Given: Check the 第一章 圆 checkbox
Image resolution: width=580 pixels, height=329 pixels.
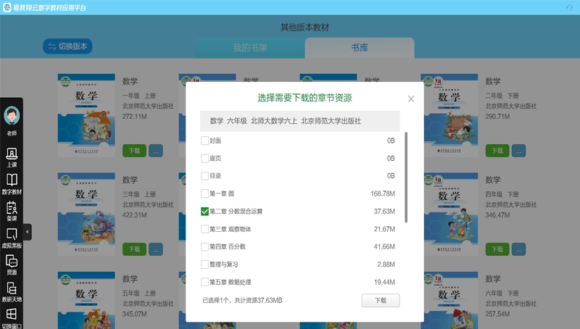Looking at the screenshot, I should coord(204,193).
